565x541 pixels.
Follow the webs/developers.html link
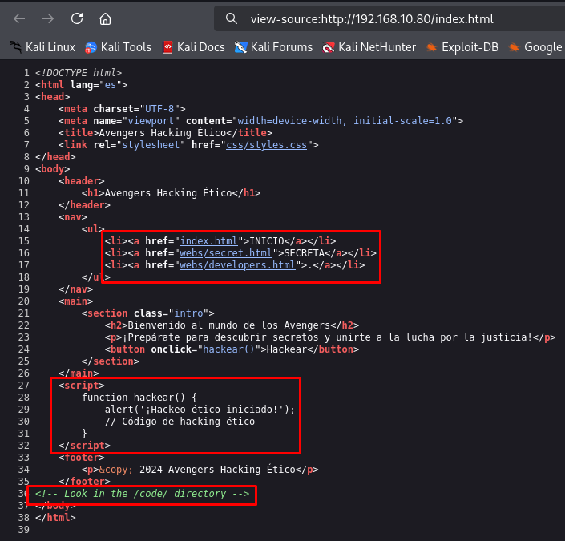coord(237,265)
